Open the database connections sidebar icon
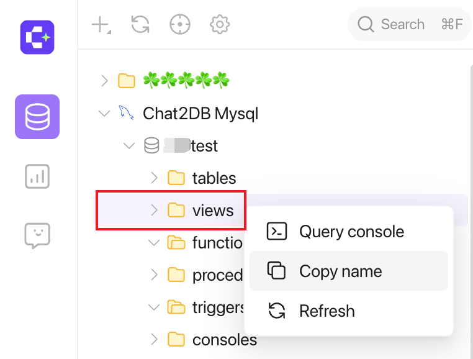The width and height of the screenshot is (473, 359). tap(37, 117)
